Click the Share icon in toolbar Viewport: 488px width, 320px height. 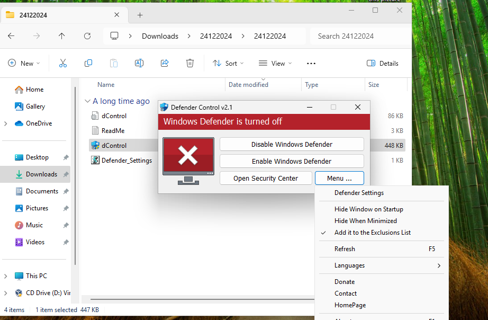click(x=165, y=63)
